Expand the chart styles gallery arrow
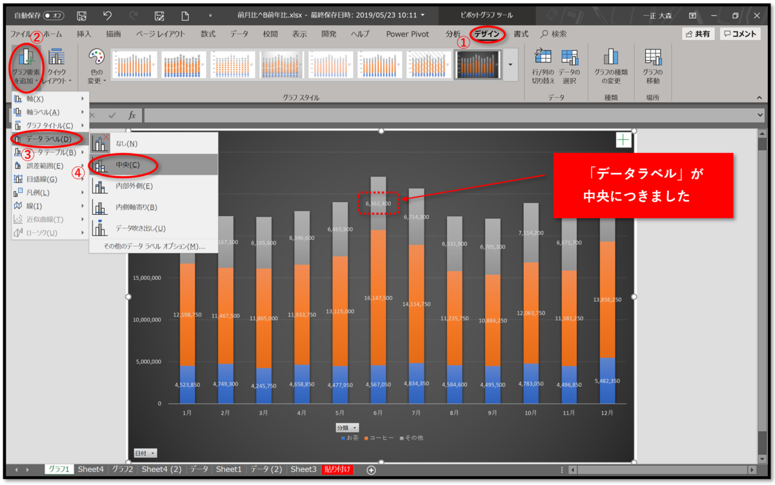775x485 pixels. [x=511, y=65]
